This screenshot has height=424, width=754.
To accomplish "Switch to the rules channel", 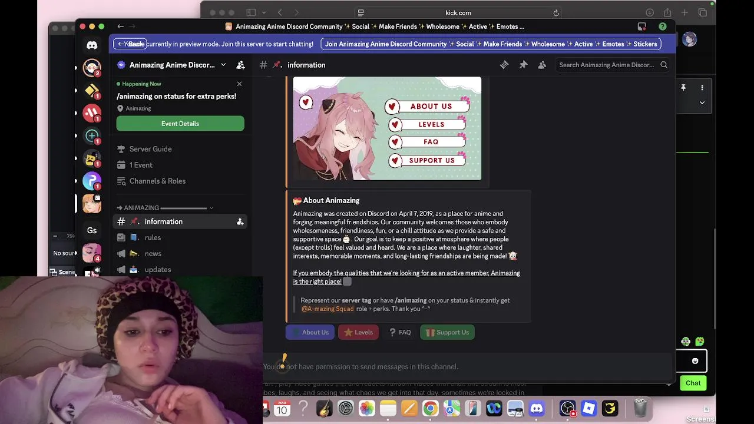I will tap(180, 237).
